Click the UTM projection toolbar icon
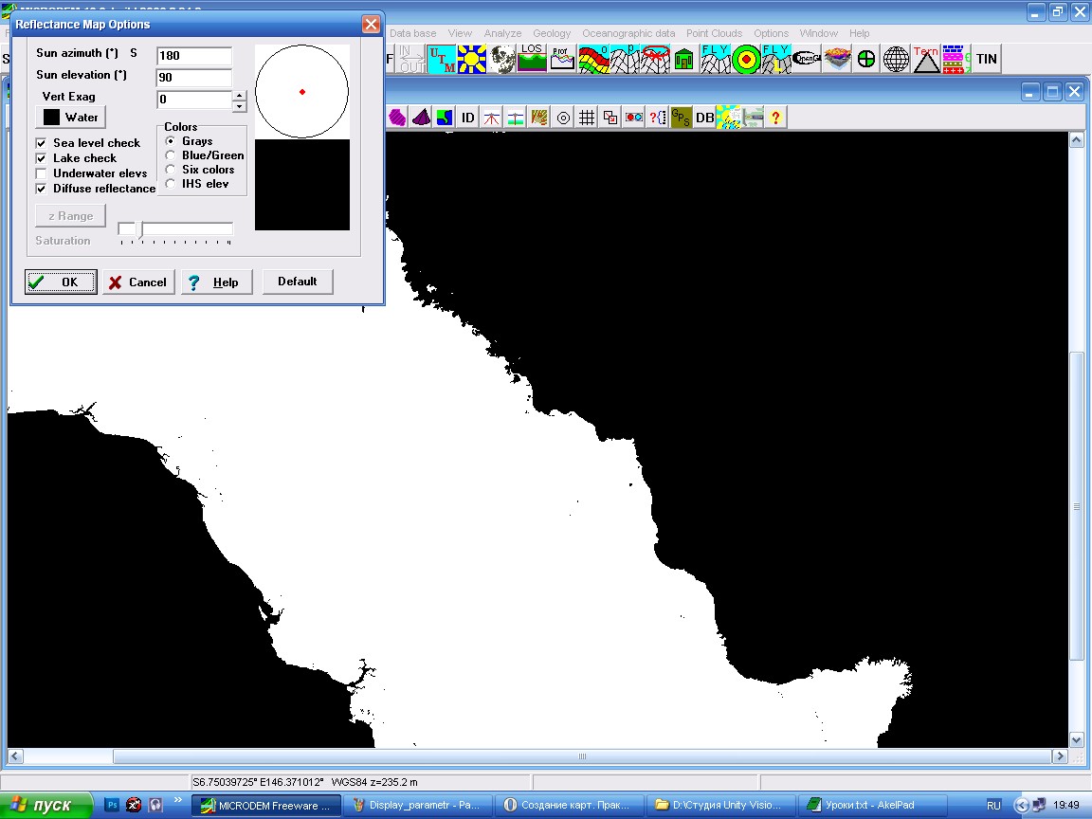This screenshot has width=1092, height=819. (x=442, y=59)
